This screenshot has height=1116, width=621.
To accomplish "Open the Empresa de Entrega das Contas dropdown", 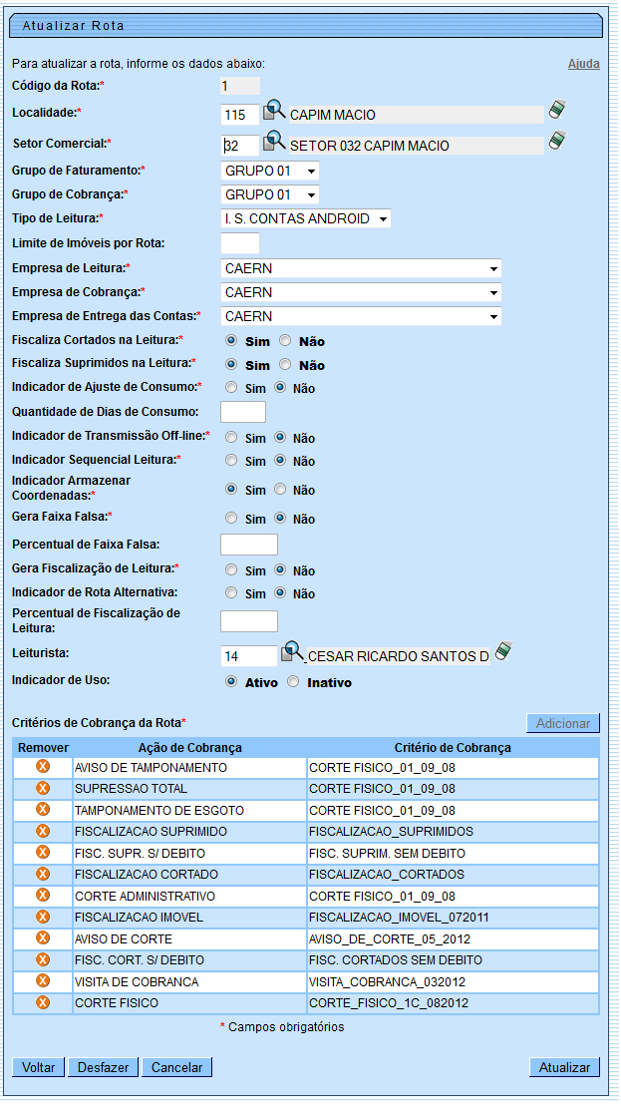I will tap(361, 316).
